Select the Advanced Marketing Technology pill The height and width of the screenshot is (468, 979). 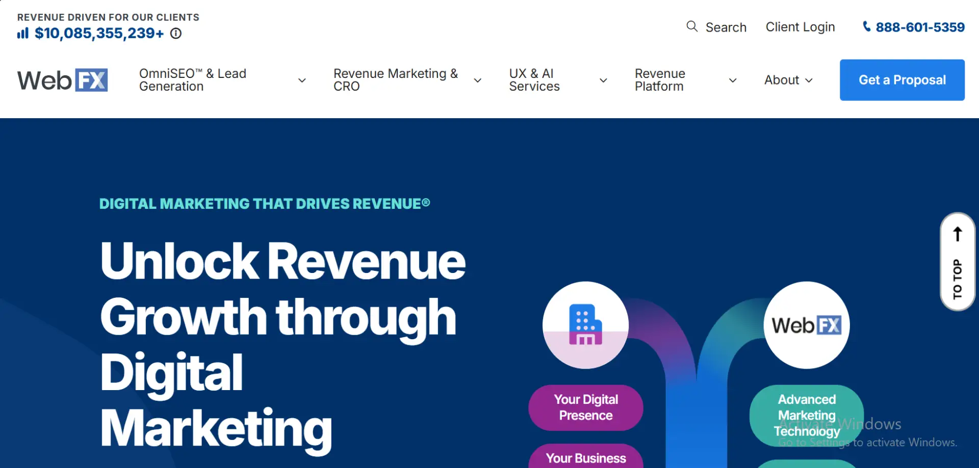point(807,416)
